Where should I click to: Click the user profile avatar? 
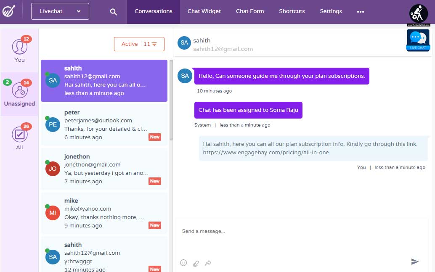coord(419,13)
